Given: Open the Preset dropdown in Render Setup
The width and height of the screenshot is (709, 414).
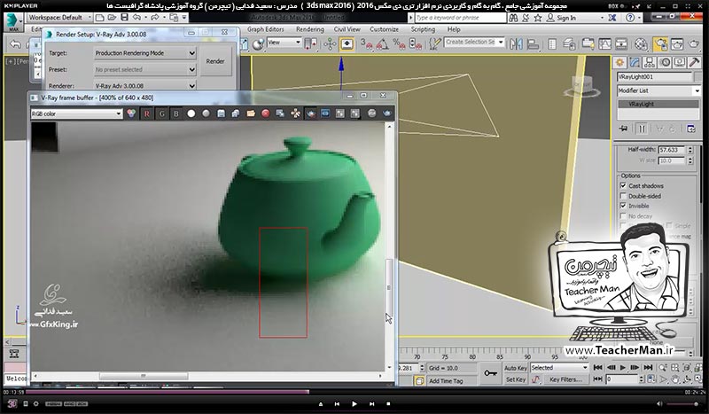Looking at the screenshot, I should coord(144,69).
